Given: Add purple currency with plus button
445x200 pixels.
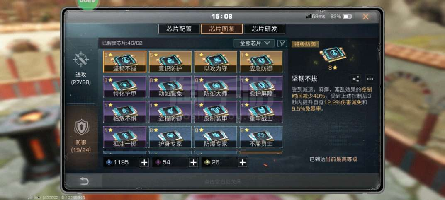Looking at the screenshot, I should pos(194,162).
